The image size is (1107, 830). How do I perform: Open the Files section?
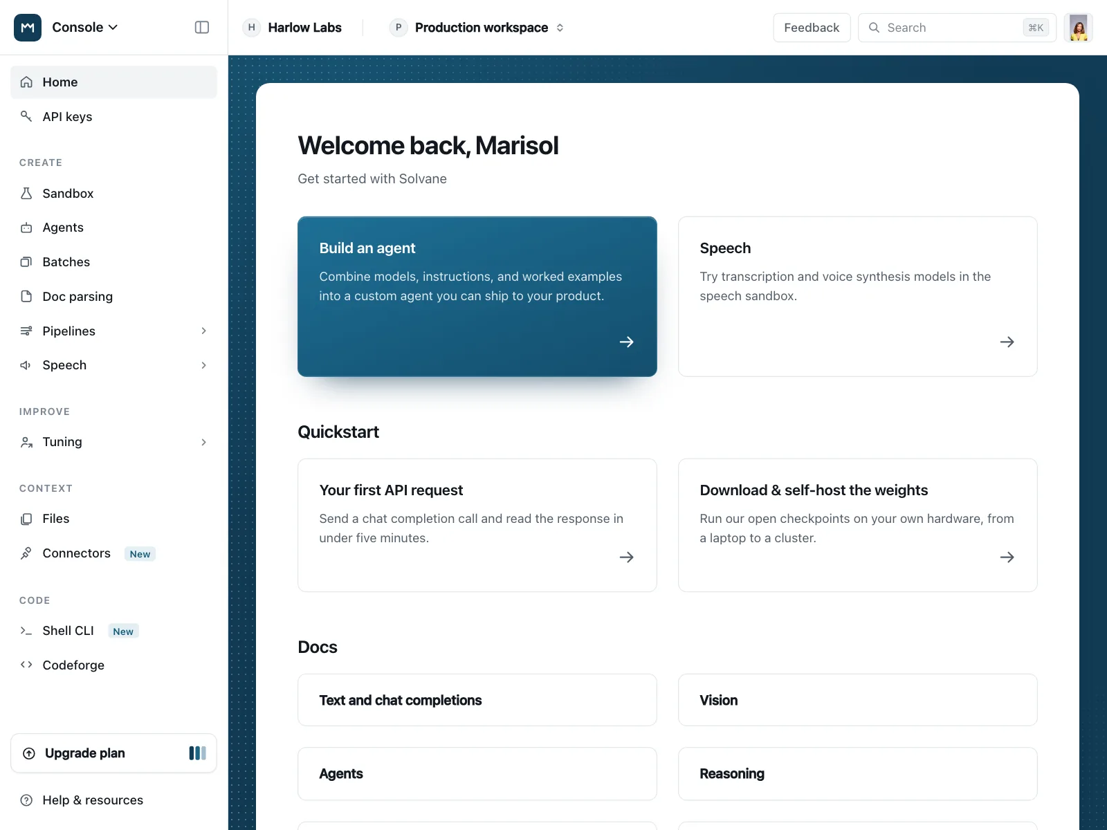pos(113,519)
